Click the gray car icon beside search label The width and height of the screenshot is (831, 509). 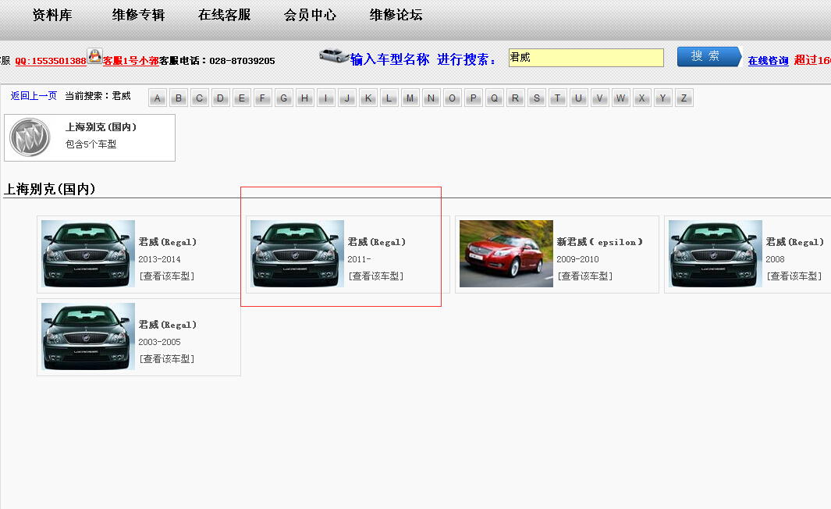[334, 55]
